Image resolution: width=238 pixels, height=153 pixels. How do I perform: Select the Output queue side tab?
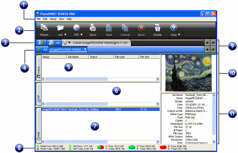click(39, 68)
